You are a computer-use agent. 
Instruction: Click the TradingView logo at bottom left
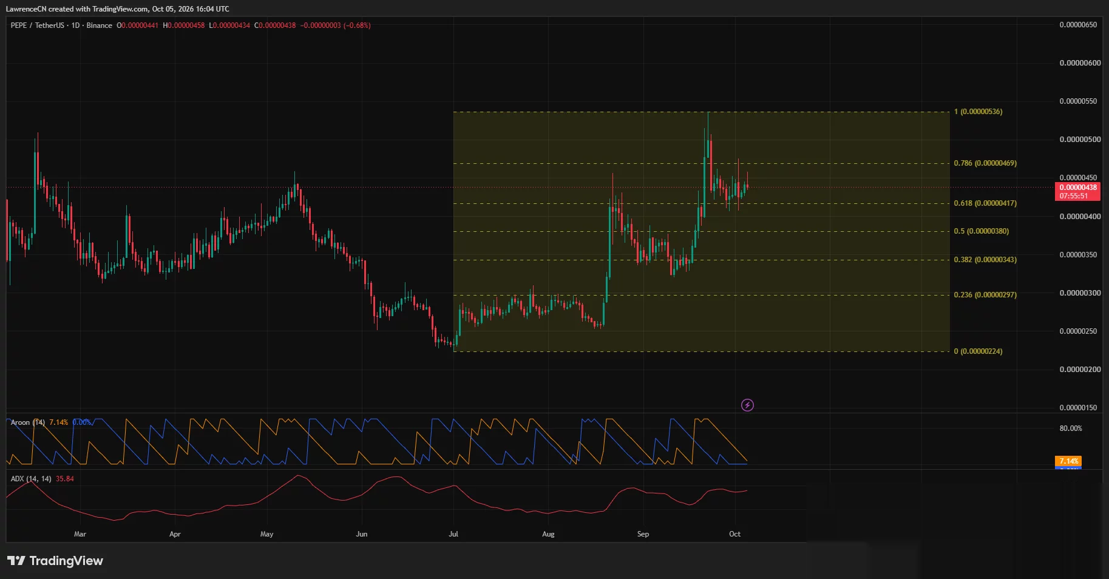55,561
